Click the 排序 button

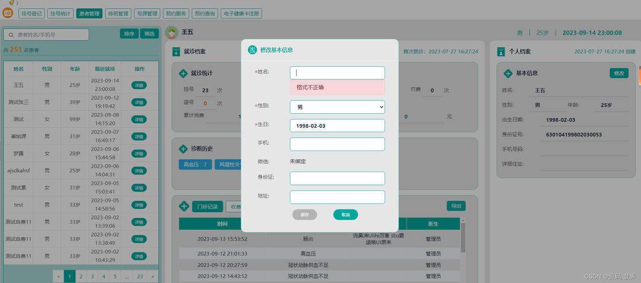coord(129,34)
